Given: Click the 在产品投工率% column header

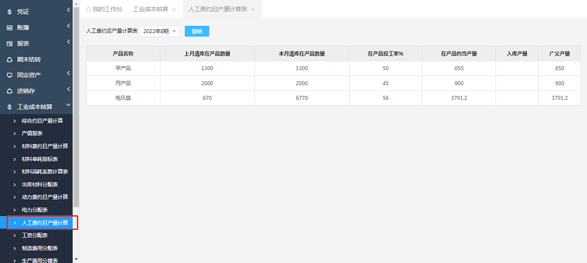Looking at the screenshot, I should (385, 54).
